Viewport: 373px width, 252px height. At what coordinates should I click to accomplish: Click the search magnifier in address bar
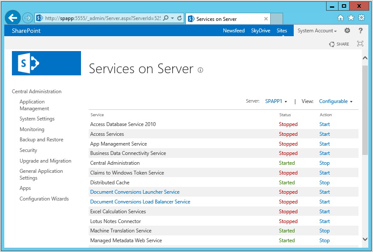pyautogui.click(x=166, y=18)
